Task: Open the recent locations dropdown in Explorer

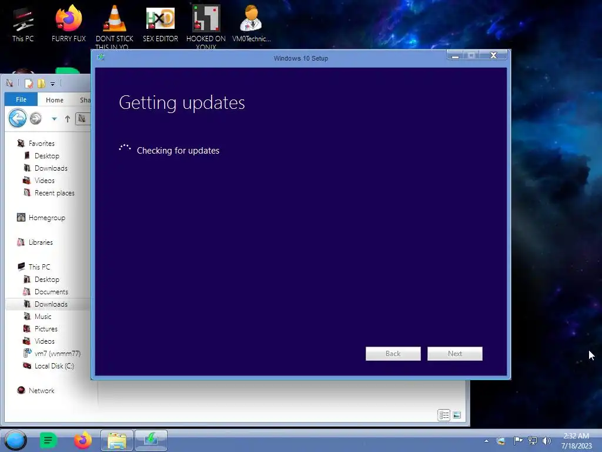Action: point(54,119)
